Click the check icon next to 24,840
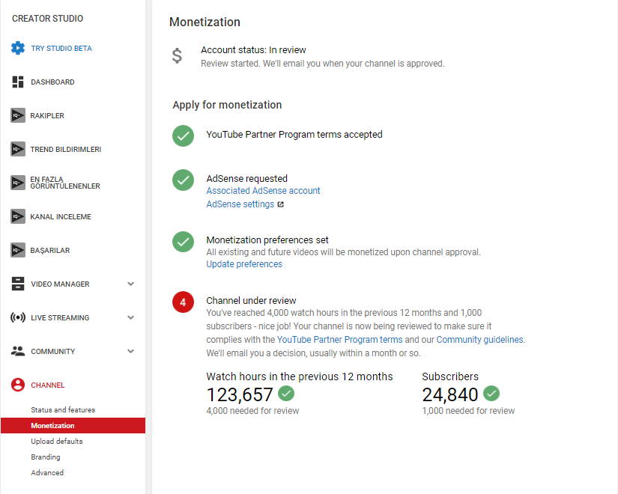Image resolution: width=618 pixels, height=494 pixels. coord(491,393)
